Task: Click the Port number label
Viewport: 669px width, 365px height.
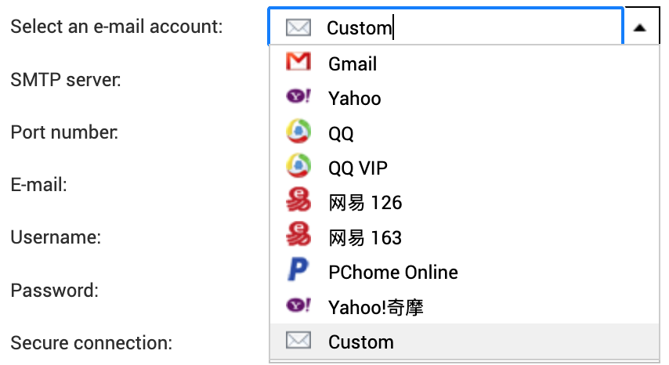Action: pyautogui.click(x=64, y=132)
